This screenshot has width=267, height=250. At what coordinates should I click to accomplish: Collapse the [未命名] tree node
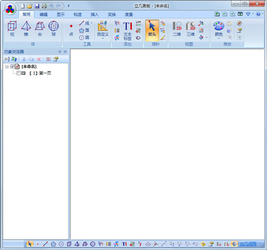click(x=7, y=66)
